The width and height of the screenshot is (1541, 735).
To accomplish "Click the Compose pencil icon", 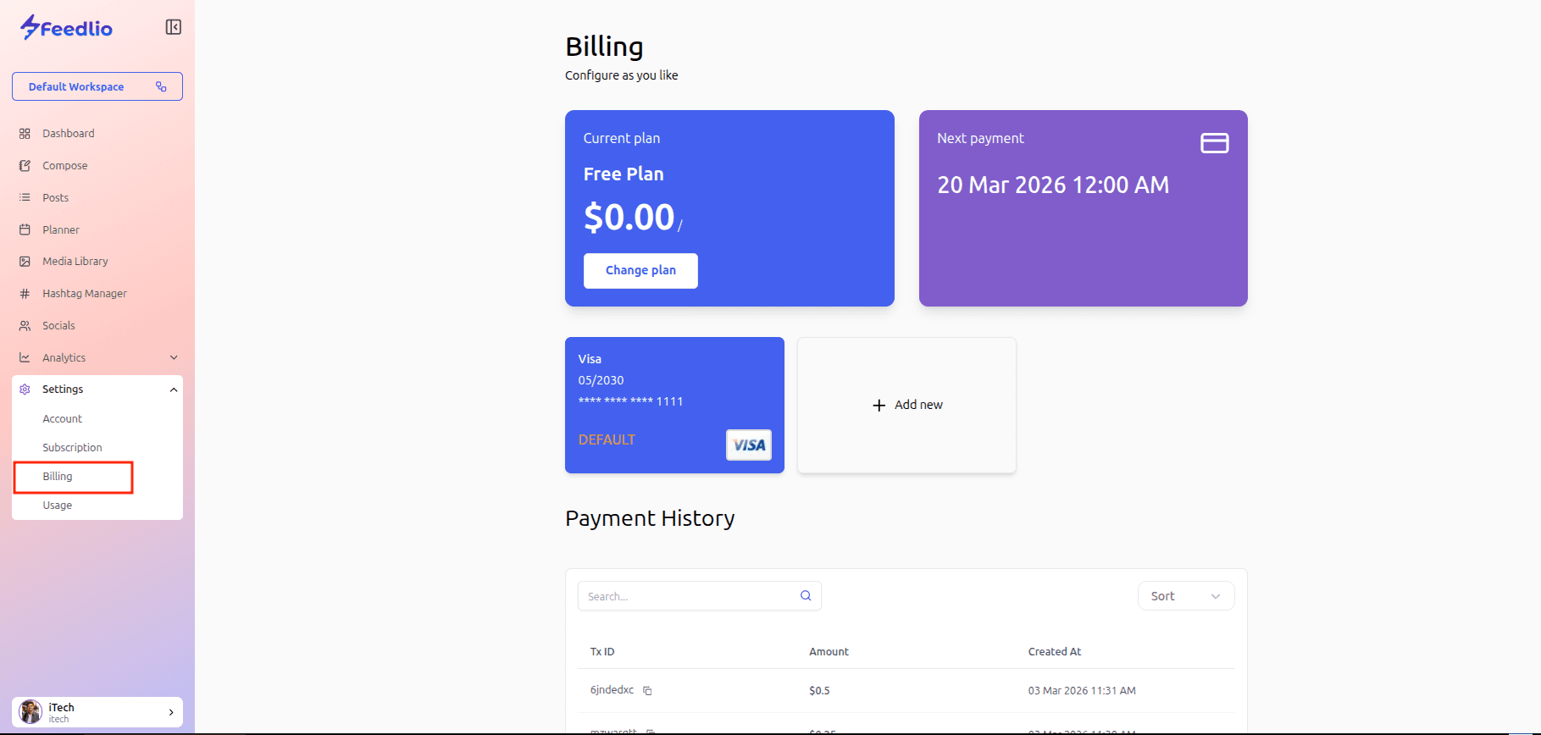I will [x=25, y=166].
